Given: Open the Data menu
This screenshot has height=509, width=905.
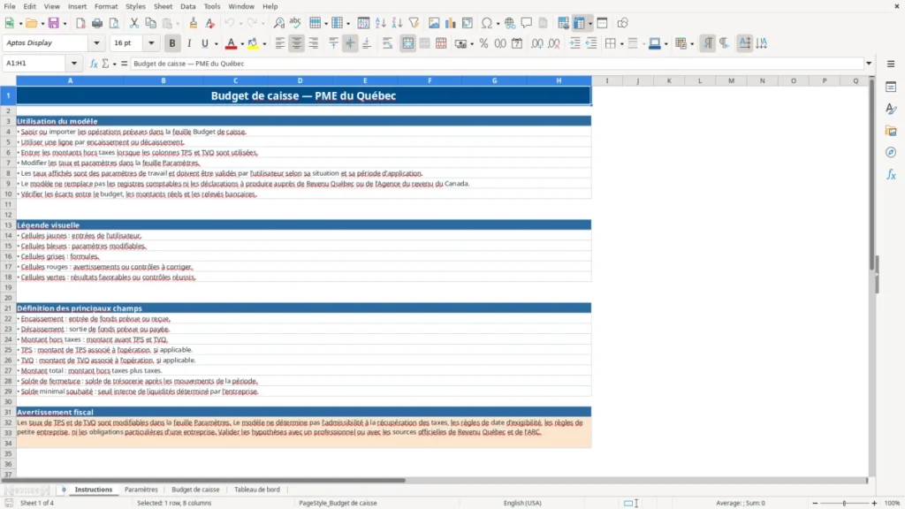Looking at the screenshot, I should pos(187,6).
